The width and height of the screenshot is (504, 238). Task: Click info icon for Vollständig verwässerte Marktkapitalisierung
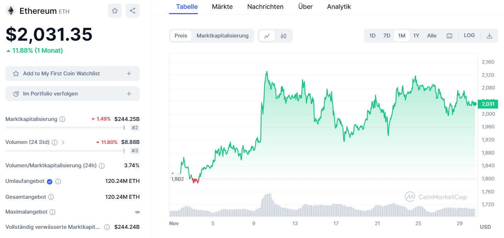pyautogui.click(x=107, y=227)
